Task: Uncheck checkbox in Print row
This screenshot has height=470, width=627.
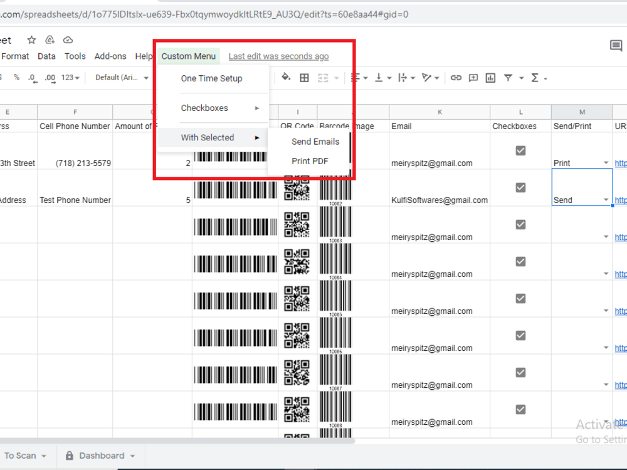Action: [x=520, y=150]
